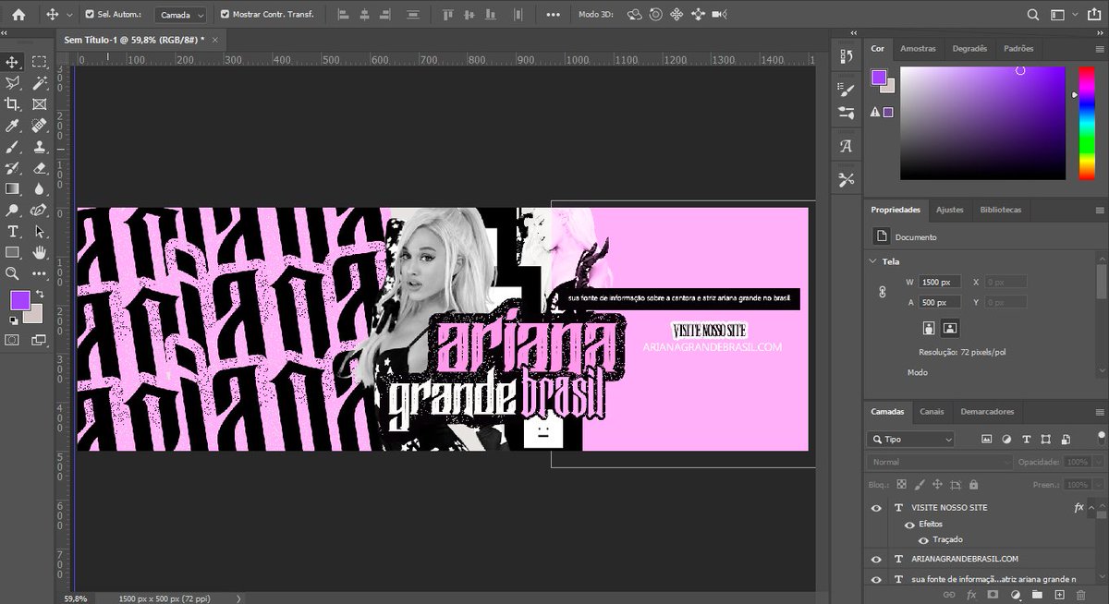Screen dimensions: 1109x604
Task: Select the Hand tool
Action: (x=40, y=252)
